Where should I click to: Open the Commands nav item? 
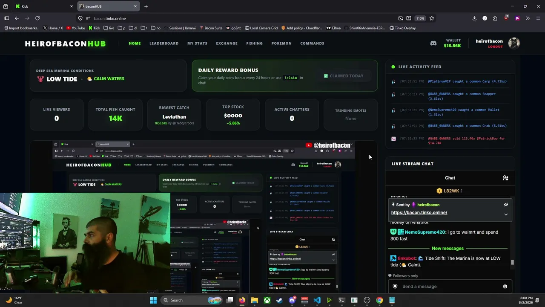(x=312, y=43)
